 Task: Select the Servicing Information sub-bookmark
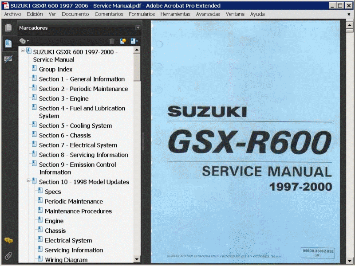coord(74,250)
